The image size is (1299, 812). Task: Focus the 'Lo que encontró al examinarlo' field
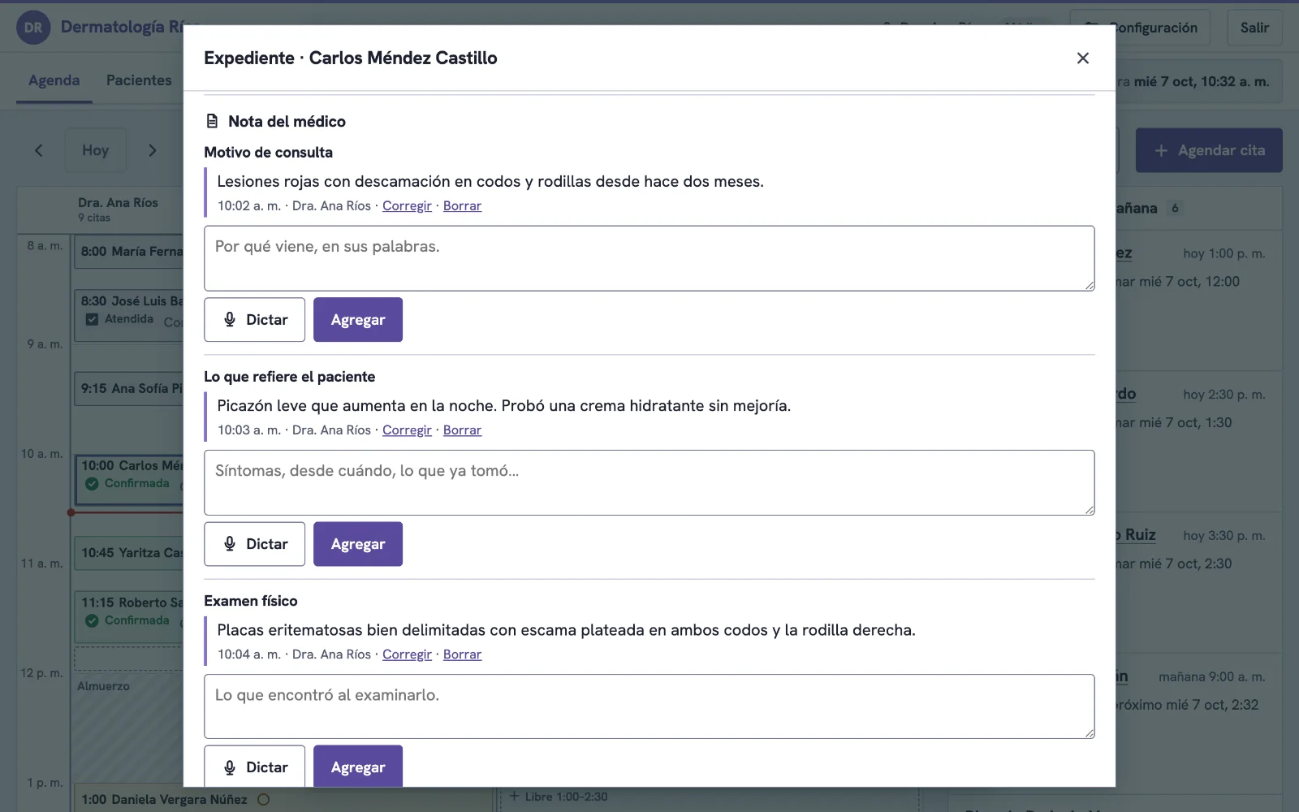pos(649,706)
